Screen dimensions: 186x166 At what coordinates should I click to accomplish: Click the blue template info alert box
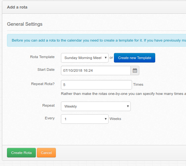click(96, 40)
